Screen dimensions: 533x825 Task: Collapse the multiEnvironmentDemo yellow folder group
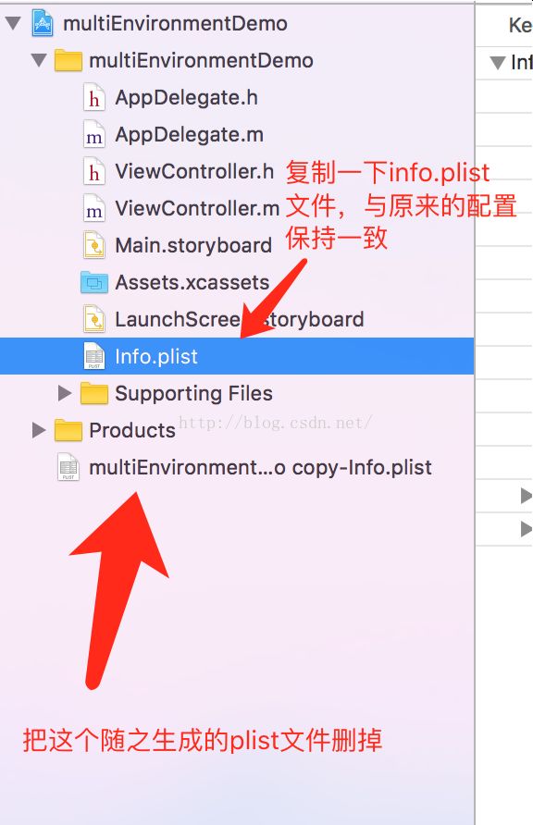pyautogui.click(x=39, y=60)
